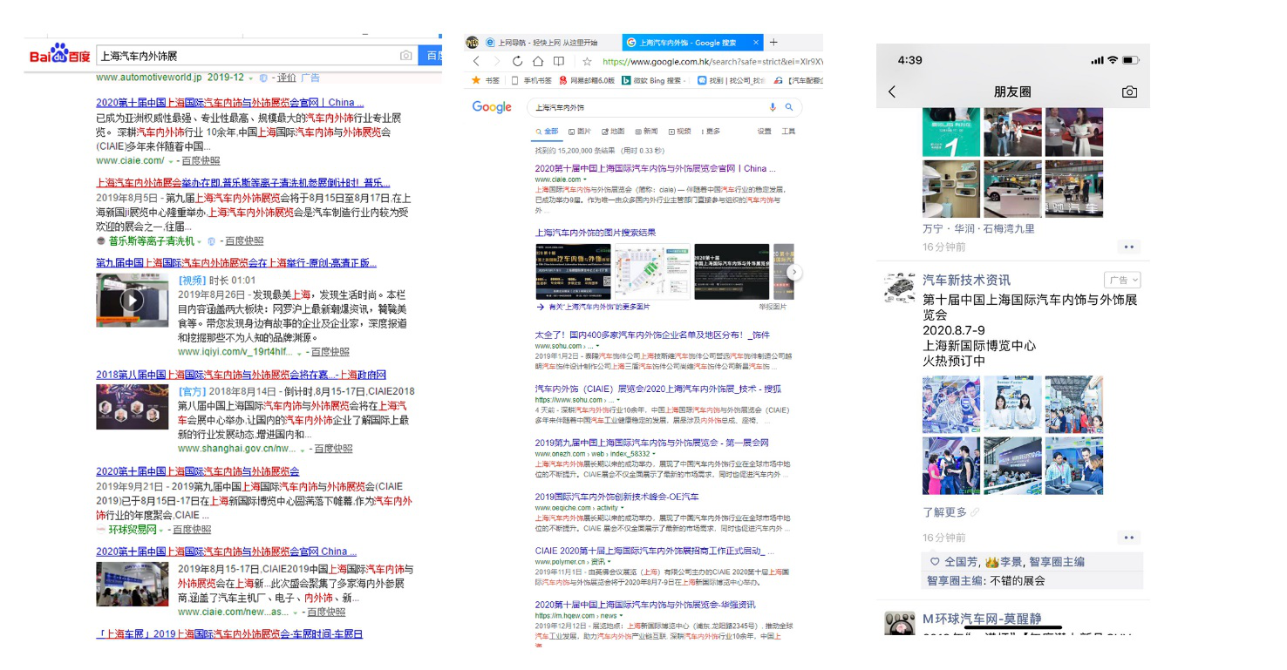Click the Baidu camera image-search icon
This screenshot has width=1287, height=670.
[x=405, y=56]
